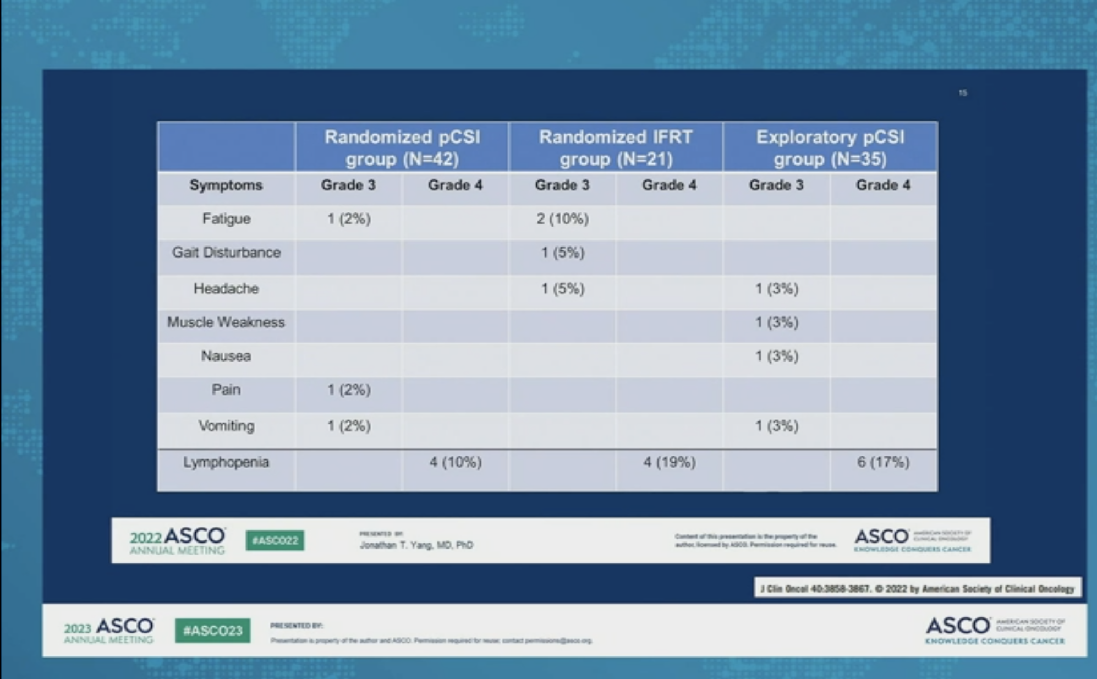Click the "2 (10%)" value in the Fatigue row

(562, 219)
